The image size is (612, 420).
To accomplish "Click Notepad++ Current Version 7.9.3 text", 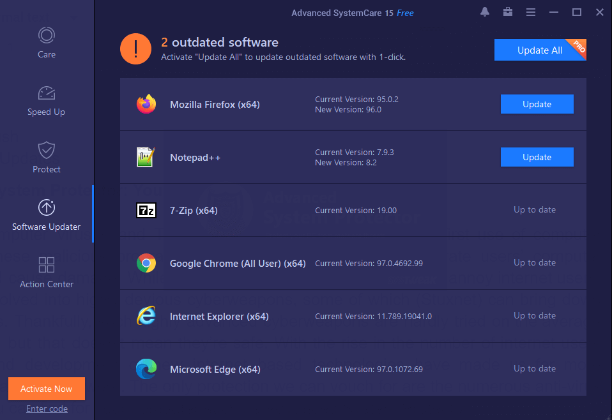I will pos(355,153).
